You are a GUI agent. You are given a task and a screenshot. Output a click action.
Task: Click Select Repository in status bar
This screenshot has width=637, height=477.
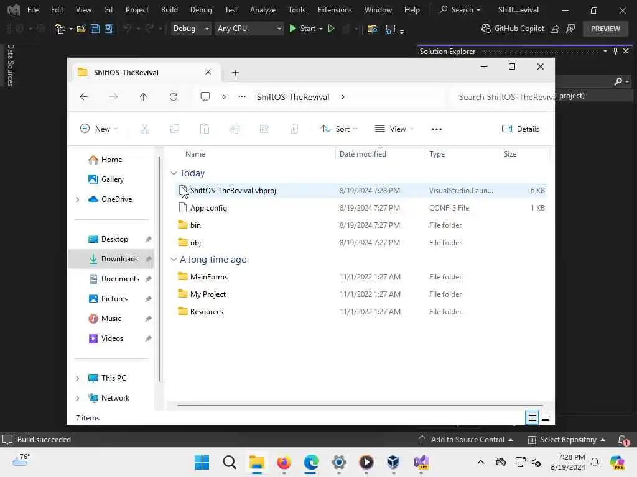pos(566,440)
